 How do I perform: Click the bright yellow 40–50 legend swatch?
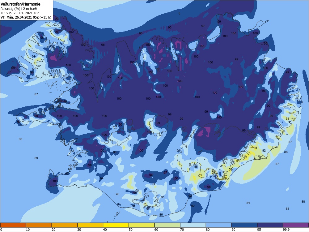(116, 225)
